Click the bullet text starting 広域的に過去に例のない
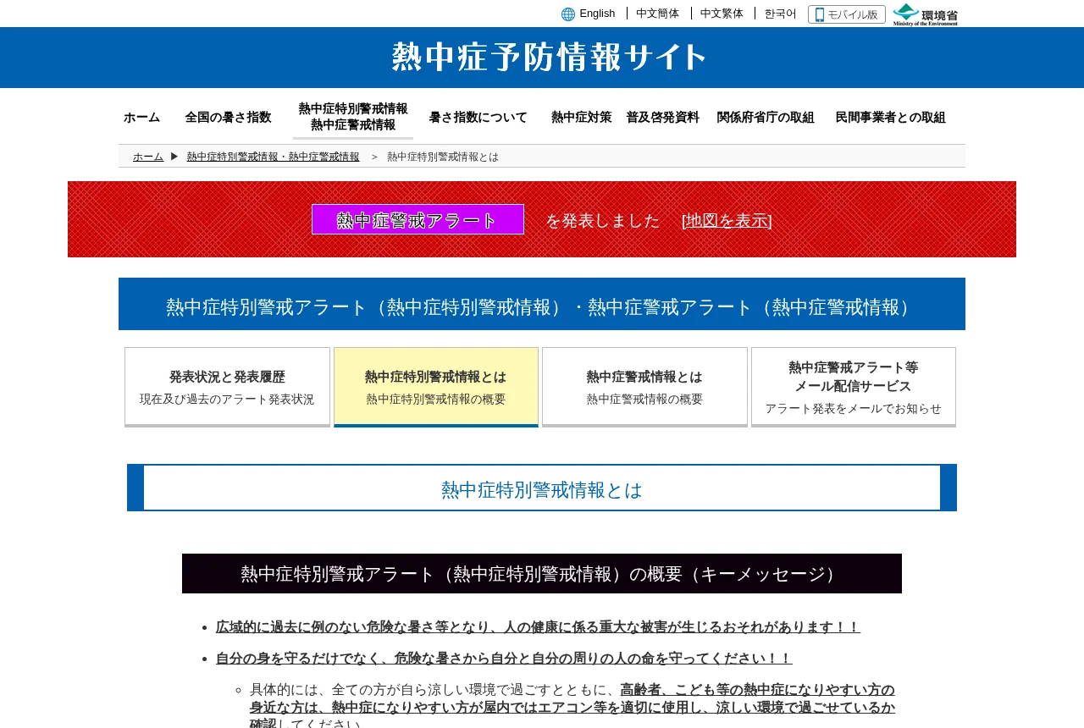The height and width of the screenshot is (728, 1084). (538, 627)
